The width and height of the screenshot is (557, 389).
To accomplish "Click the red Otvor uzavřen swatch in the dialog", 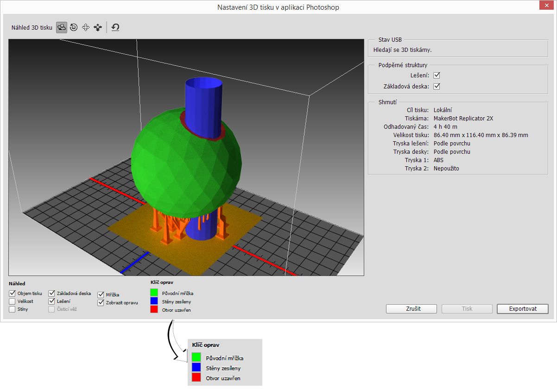I will [x=154, y=309].
